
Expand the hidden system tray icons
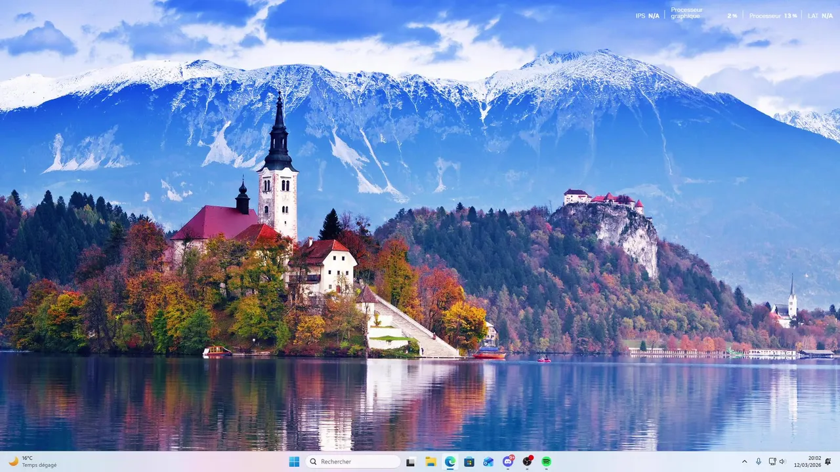tap(744, 462)
